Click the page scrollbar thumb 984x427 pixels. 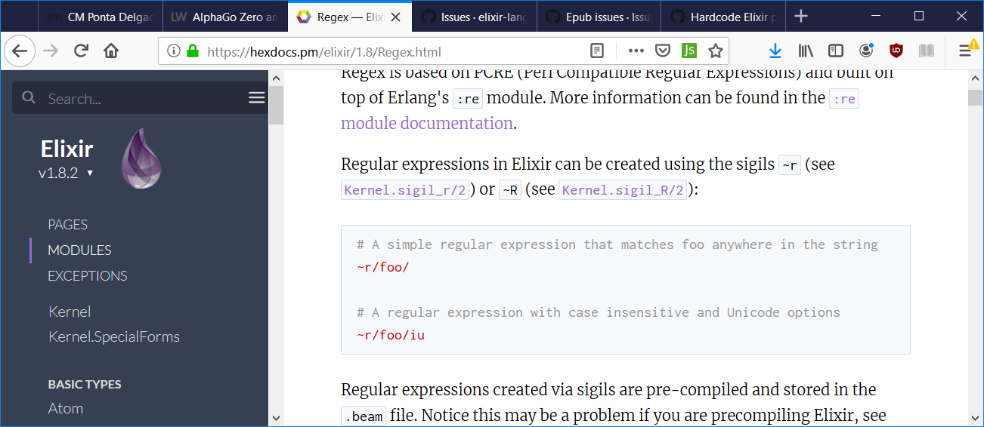pyautogui.click(x=975, y=98)
